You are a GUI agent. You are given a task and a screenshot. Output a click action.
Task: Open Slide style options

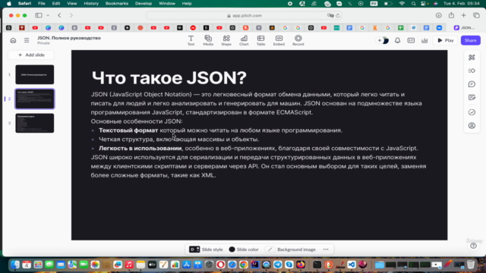206,249
